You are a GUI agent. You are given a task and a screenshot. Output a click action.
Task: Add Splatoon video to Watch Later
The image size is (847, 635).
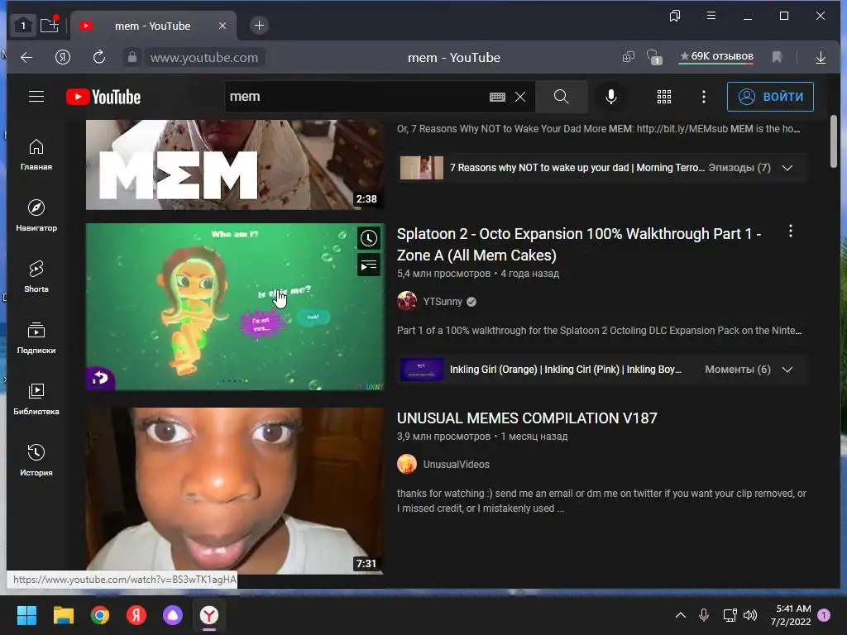[369, 238]
